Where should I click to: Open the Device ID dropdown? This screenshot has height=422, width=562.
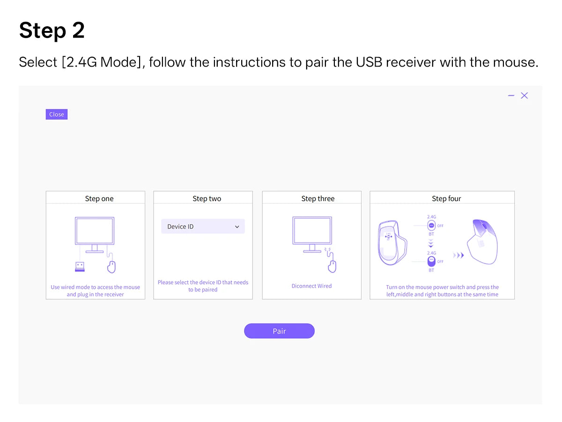point(203,226)
